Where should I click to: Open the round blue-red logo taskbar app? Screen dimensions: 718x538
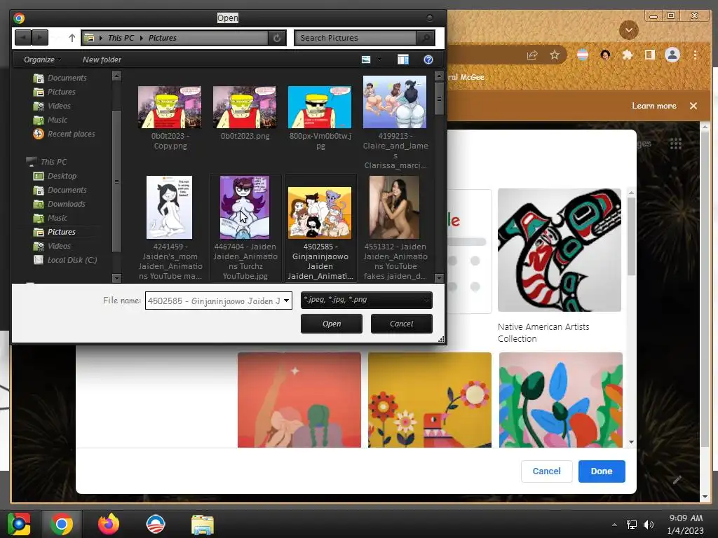pyautogui.click(x=155, y=524)
